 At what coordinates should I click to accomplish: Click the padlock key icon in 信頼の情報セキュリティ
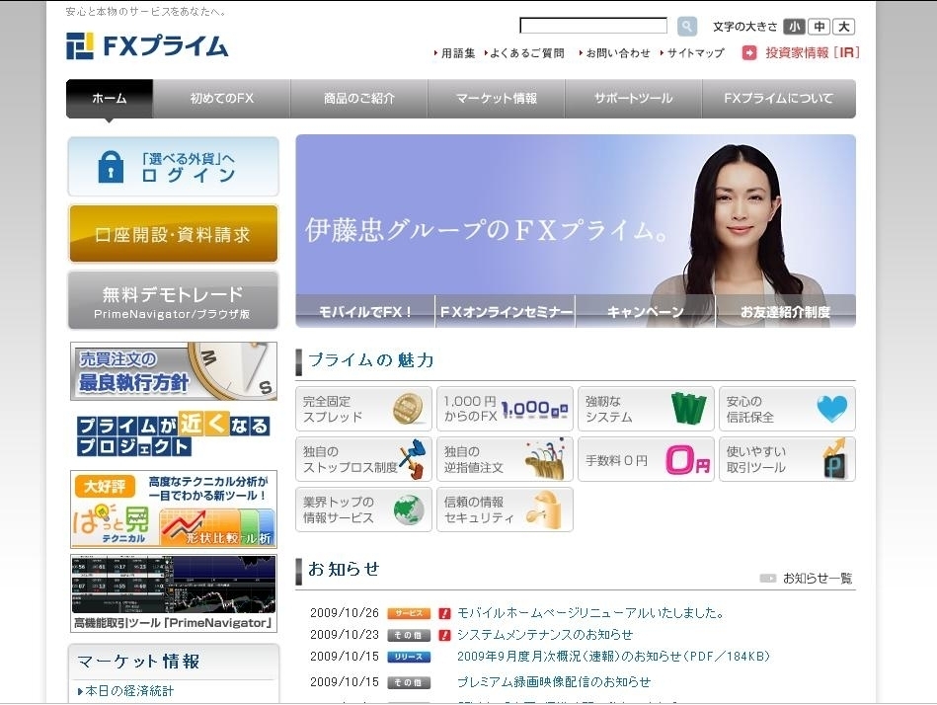(545, 509)
